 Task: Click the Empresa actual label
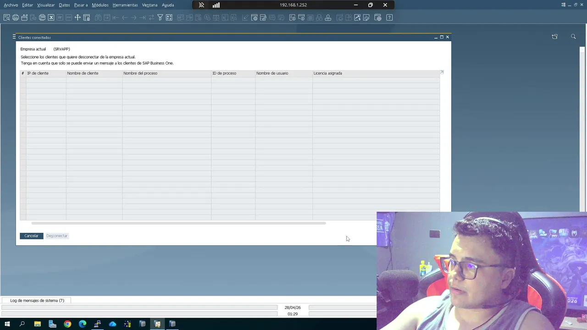[x=33, y=49]
